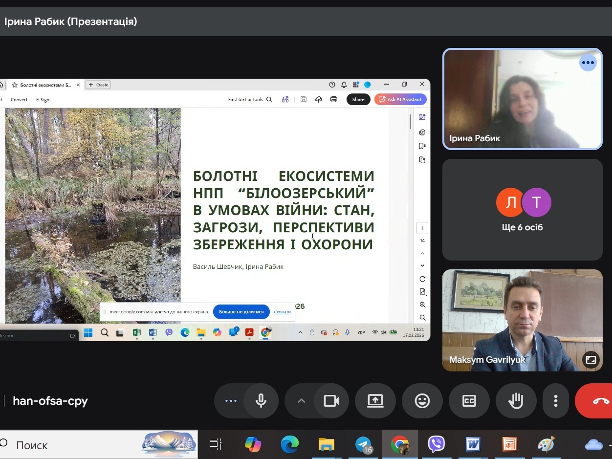Open three-dot more options in call bar

(555, 401)
